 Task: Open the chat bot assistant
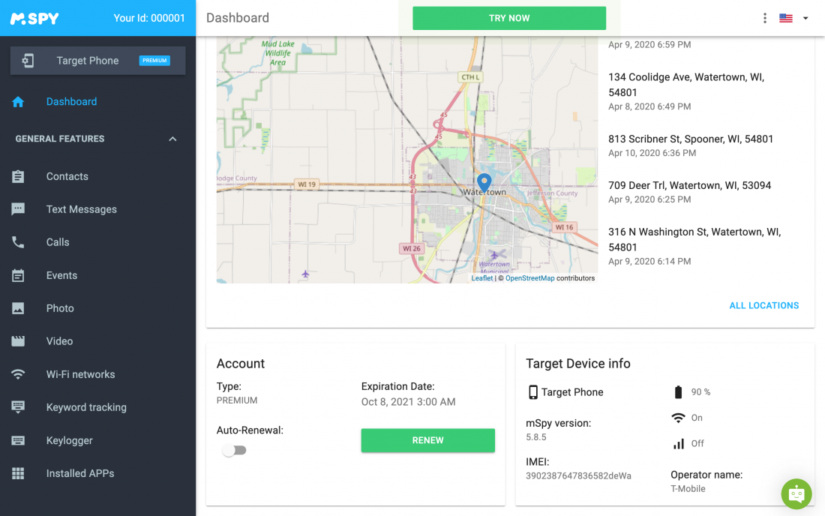796,494
